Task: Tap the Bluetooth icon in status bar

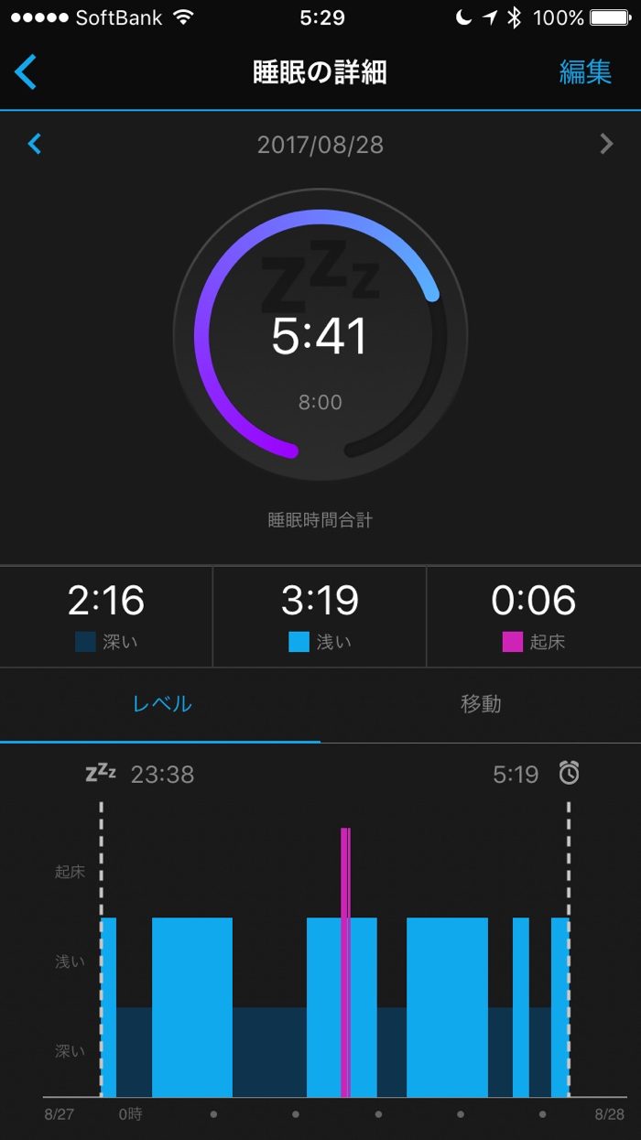Action: [514, 17]
